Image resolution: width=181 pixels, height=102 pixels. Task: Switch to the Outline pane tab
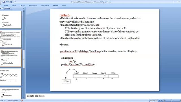pos(7,8)
